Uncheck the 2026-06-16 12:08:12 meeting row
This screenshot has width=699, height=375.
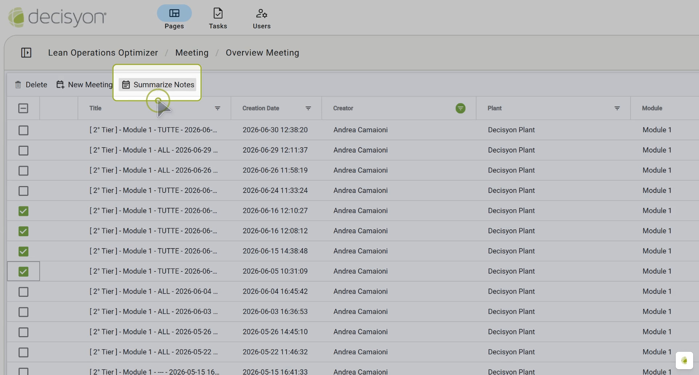click(23, 231)
